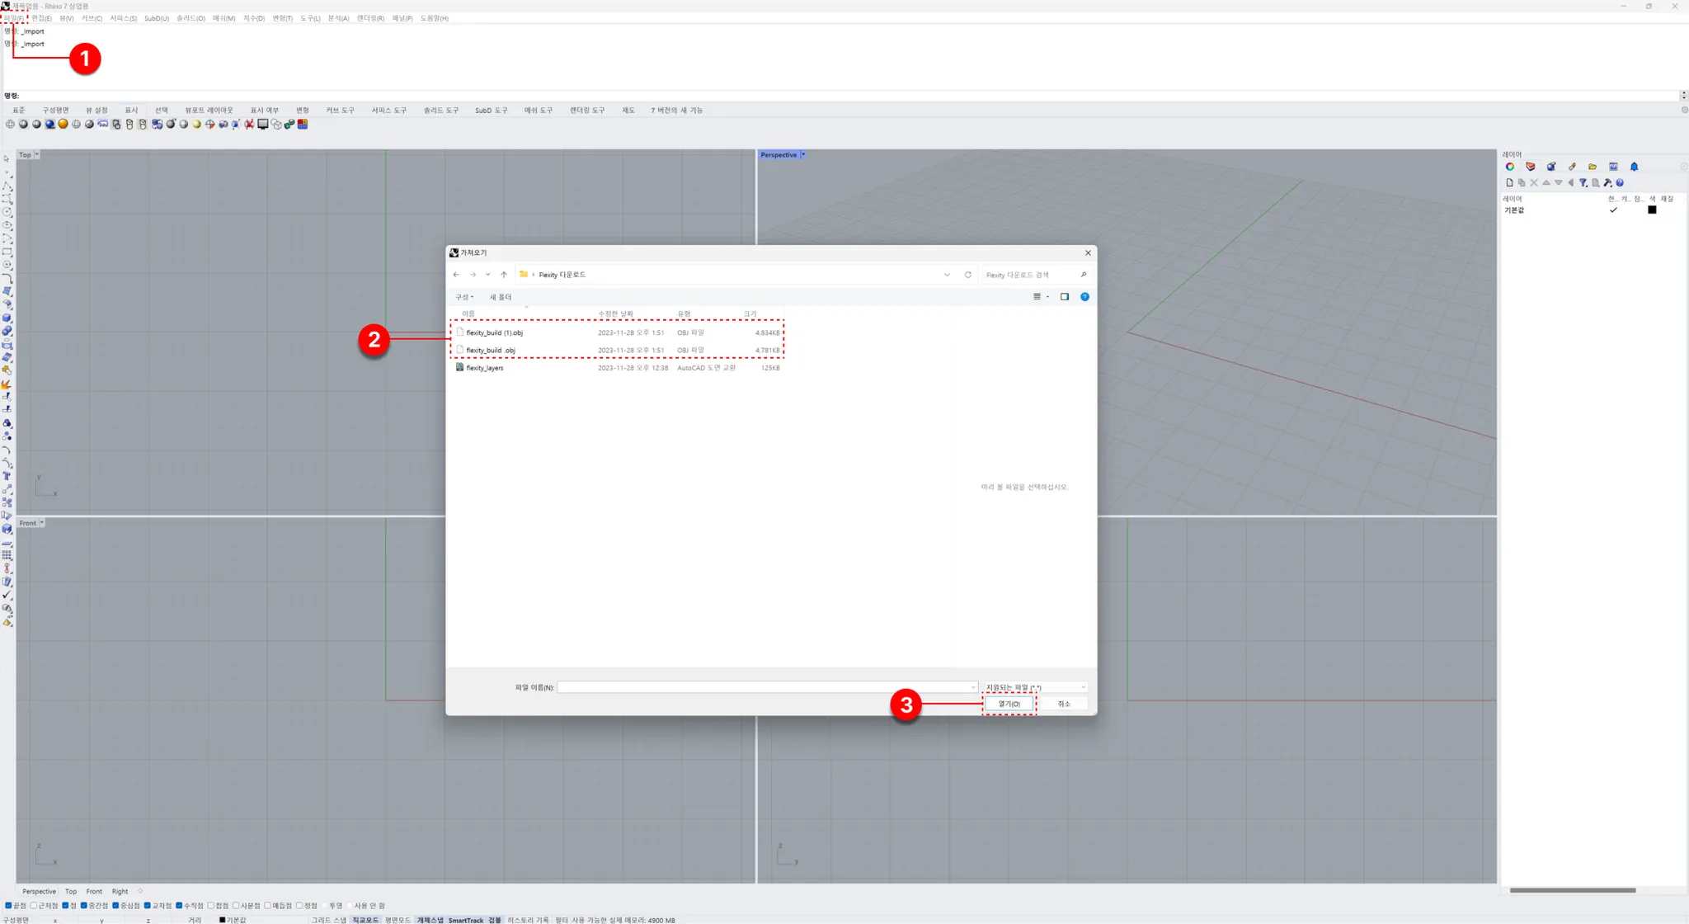Viewport: 1689px width, 924px height.
Task: Click the 취소 cancel button
Action: (x=1063, y=704)
